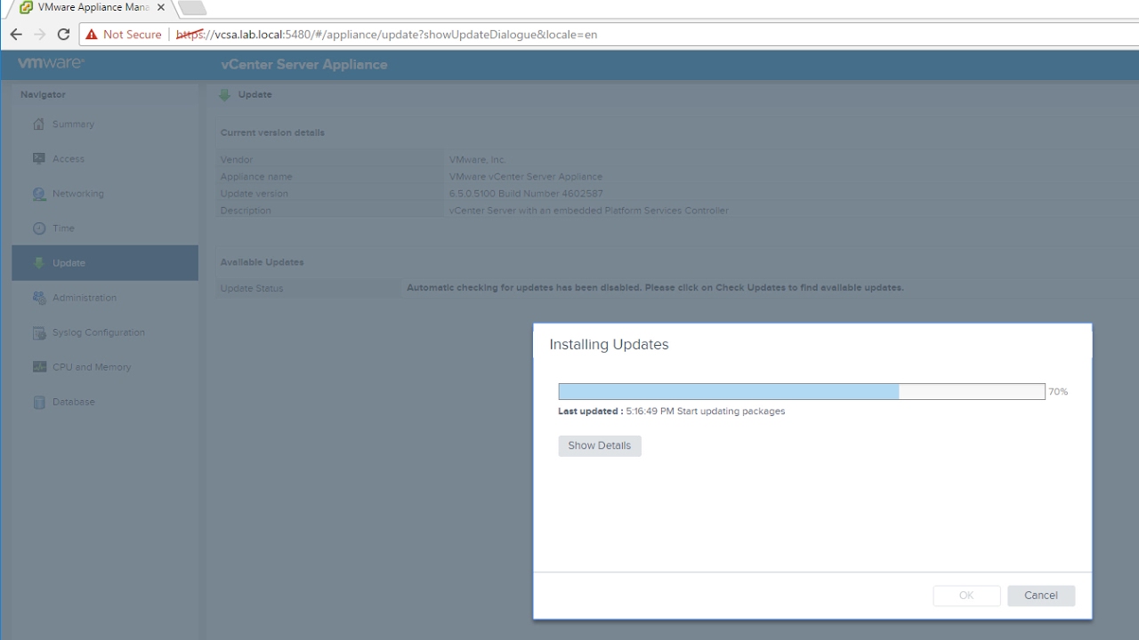Click the Description row label
1139x640 pixels.
[246, 211]
